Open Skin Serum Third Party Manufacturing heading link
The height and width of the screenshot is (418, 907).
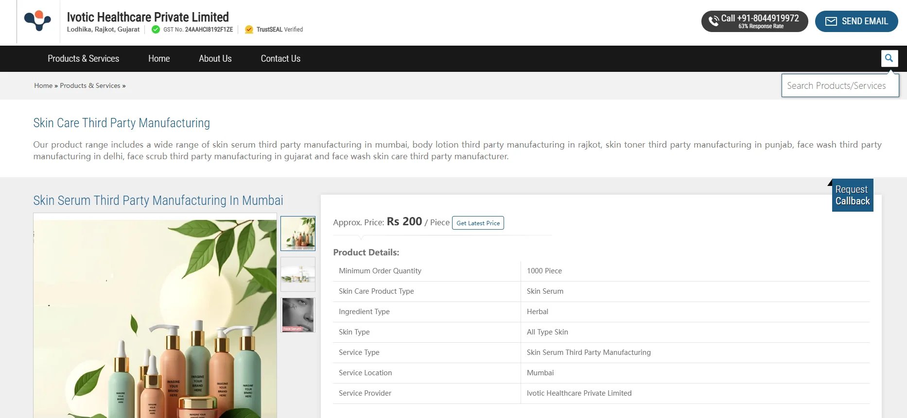coord(158,201)
